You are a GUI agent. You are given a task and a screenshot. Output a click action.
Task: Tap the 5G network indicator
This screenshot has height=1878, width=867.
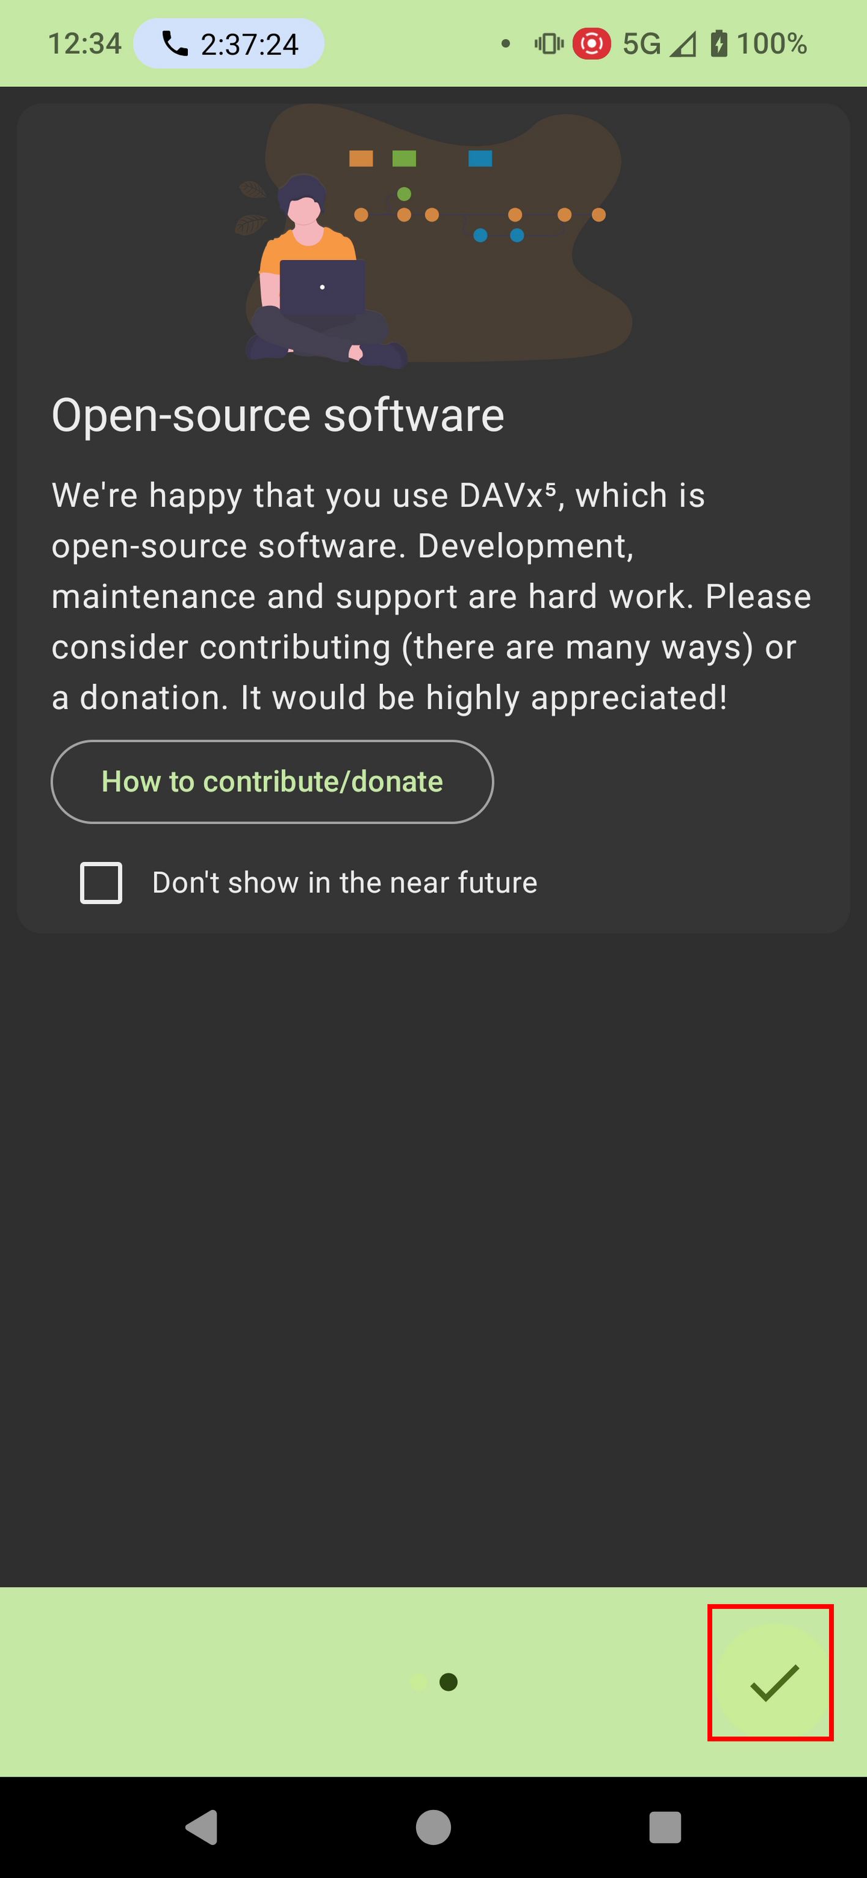(641, 45)
